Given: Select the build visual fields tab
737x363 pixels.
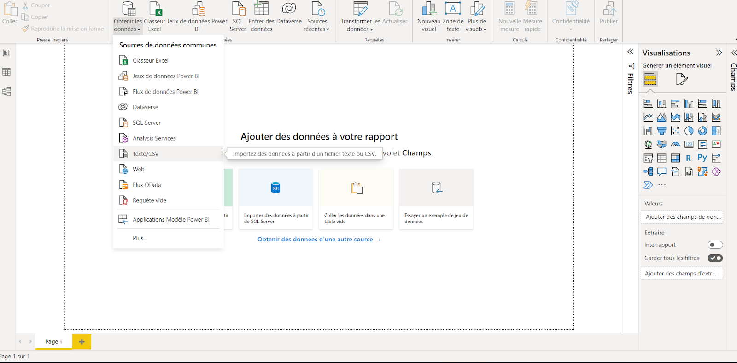Looking at the screenshot, I should tap(650, 79).
